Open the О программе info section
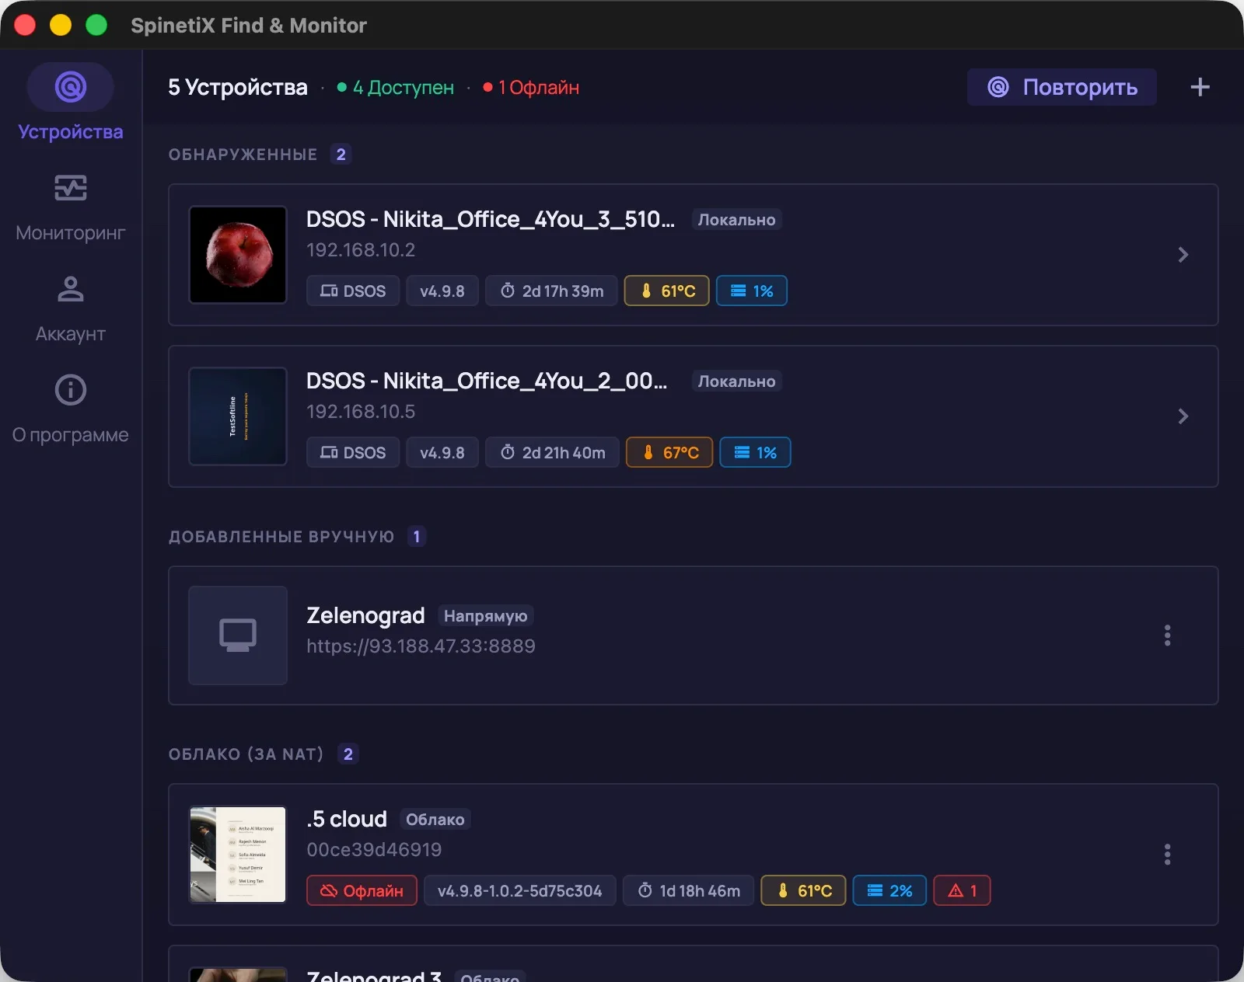The height and width of the screenshot is (982, 1244). pyautogui.click(x=70, y=409)
